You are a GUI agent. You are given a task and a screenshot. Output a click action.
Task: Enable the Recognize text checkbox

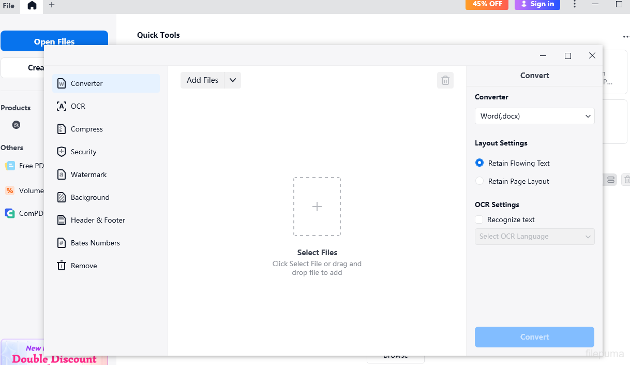pyautogui.click(x=479, y=220)
